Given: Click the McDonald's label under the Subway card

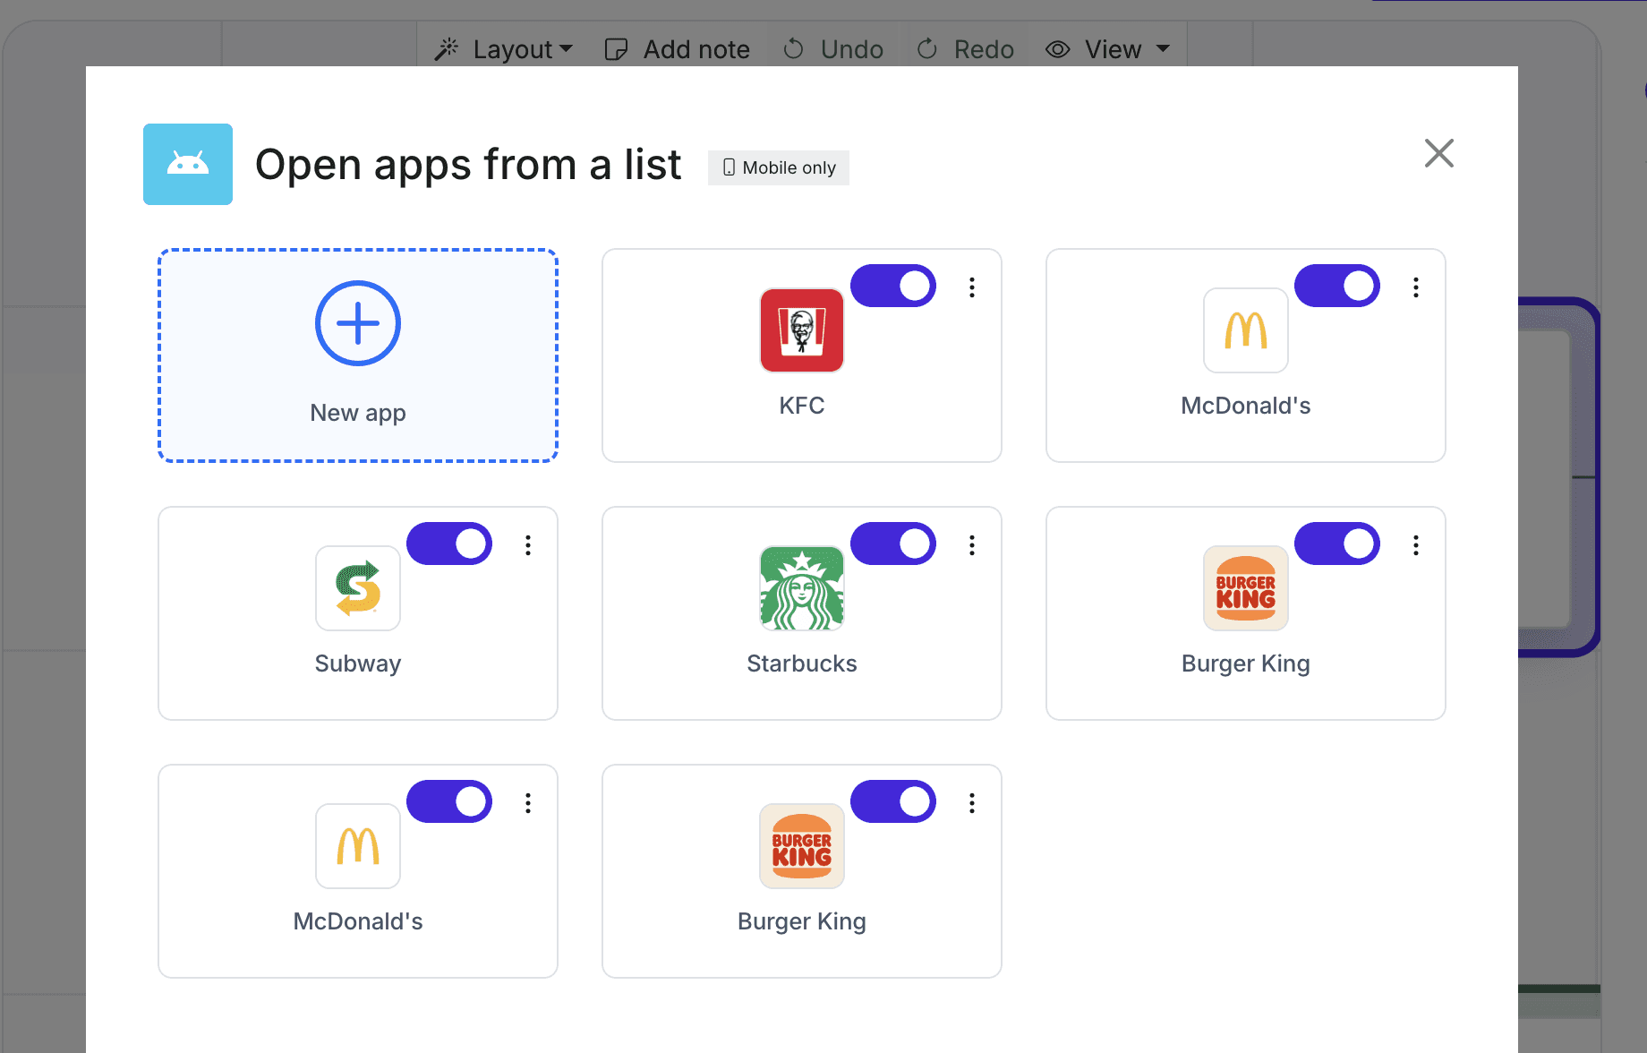Looking at the screenshot, I should 358,921.
